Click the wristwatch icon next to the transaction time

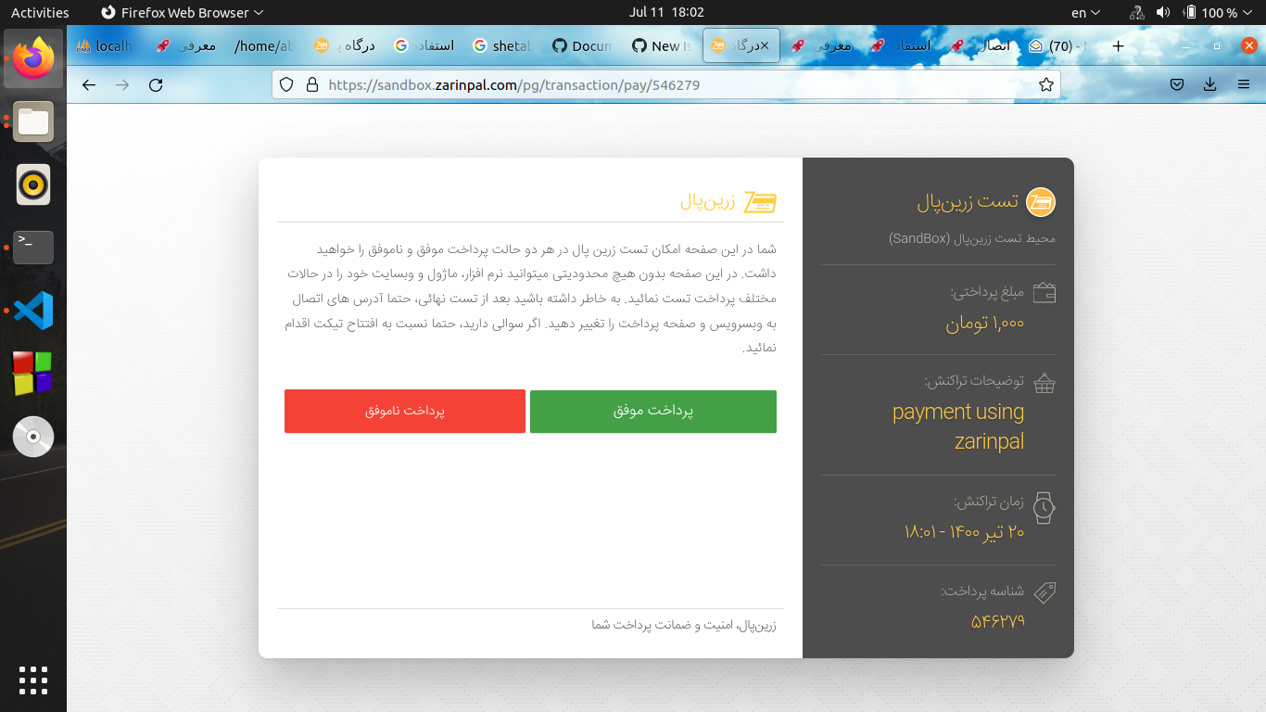[1044, 508]
